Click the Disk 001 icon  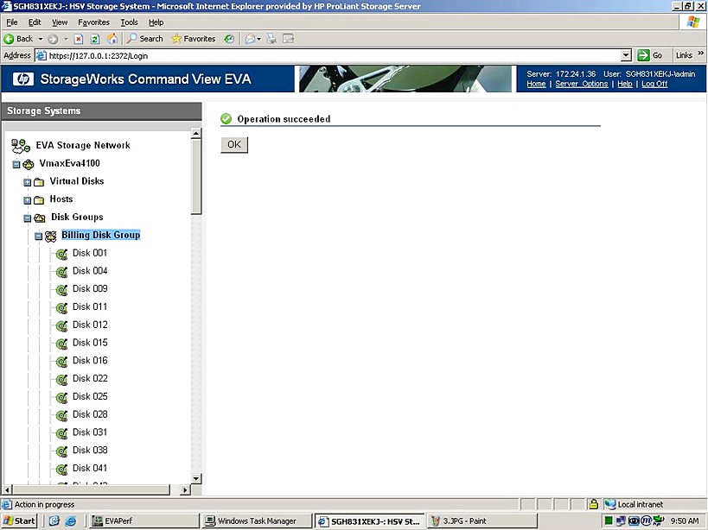pos(61,254)
